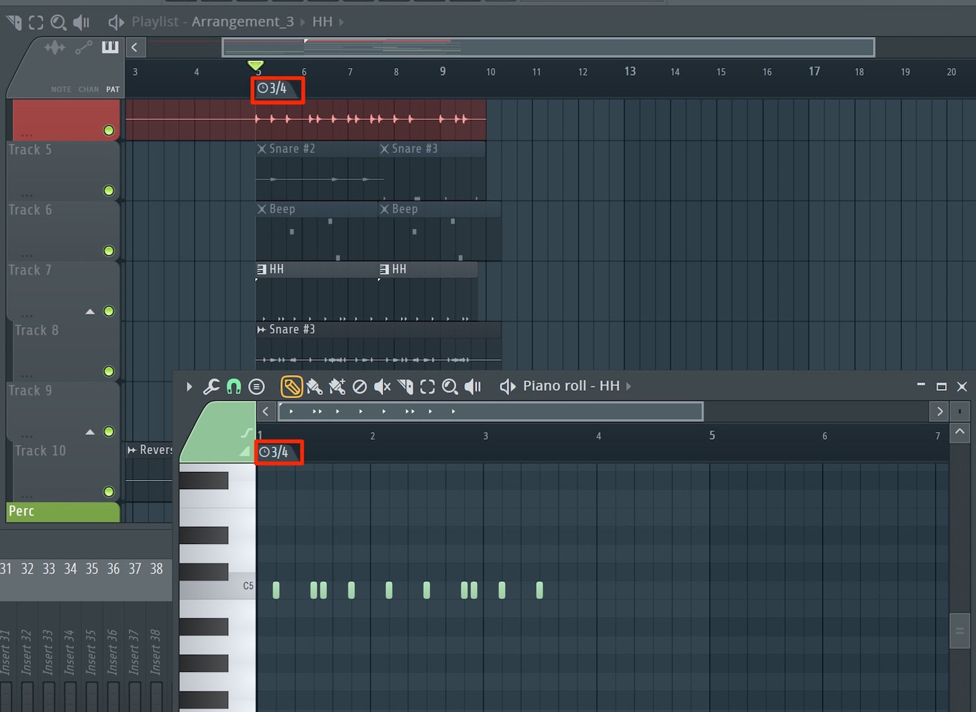Click the Piano roll vertical scrollbar handle
976x712 pixels.
coord(960,631)
